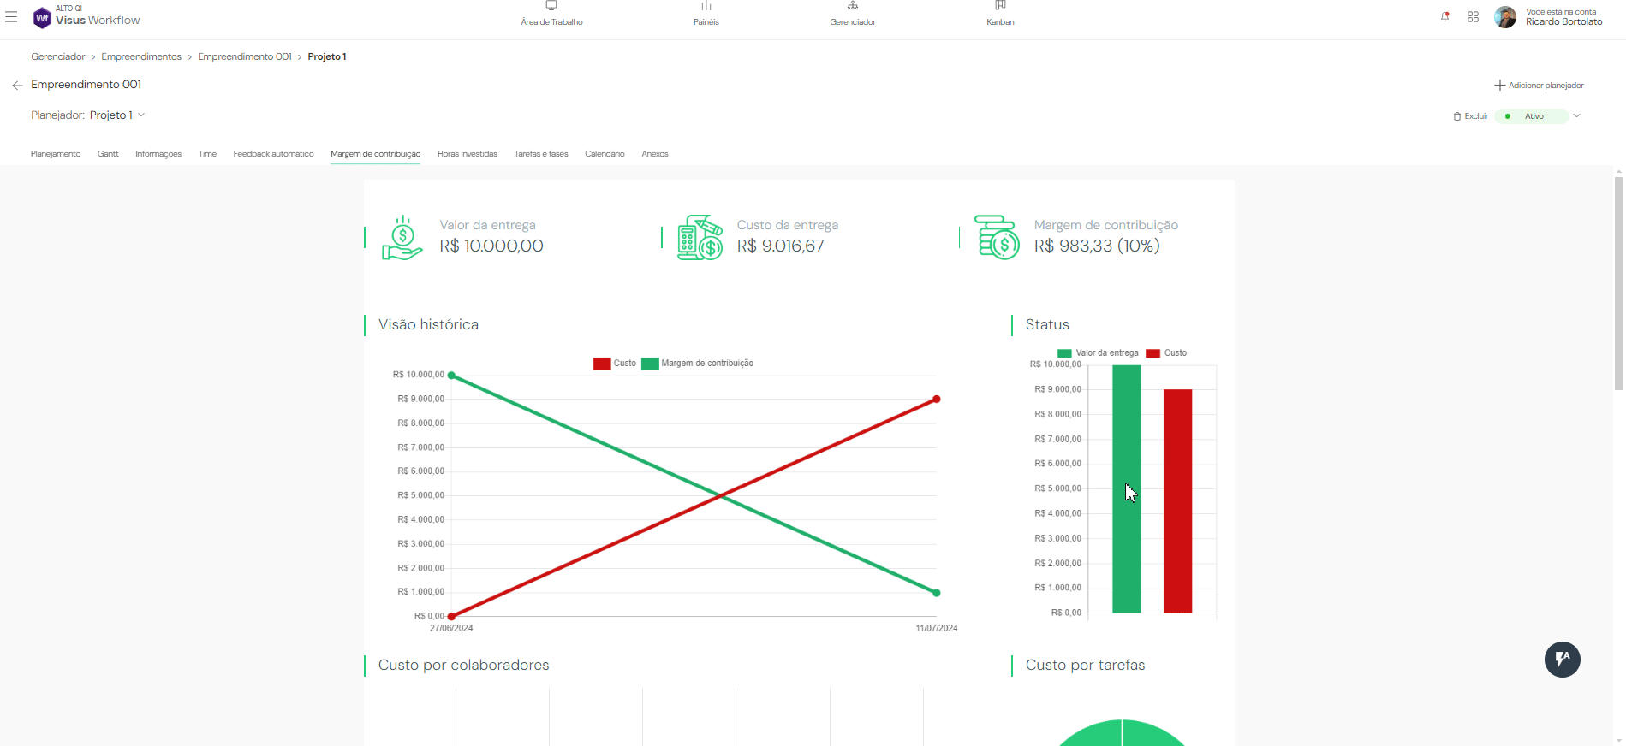Open the Ativo status dropdown
Viewport: 1626px width, 746px height.
coord(1532,116)
